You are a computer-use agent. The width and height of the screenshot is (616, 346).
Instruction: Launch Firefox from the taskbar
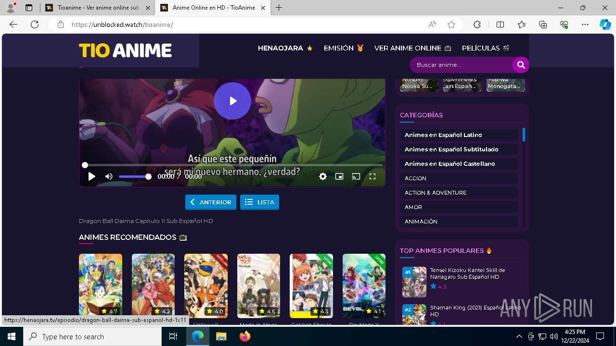point(245,336)
